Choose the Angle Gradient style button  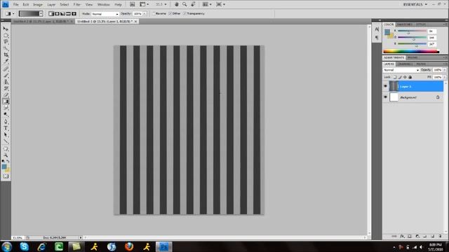coord(62,14)
